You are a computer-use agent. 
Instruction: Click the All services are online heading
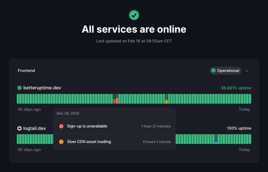click(x=134, y=29)
